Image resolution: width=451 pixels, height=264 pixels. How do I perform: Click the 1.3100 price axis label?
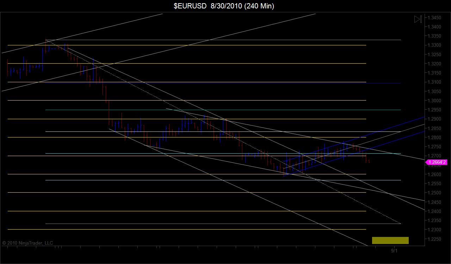[434, 82]
